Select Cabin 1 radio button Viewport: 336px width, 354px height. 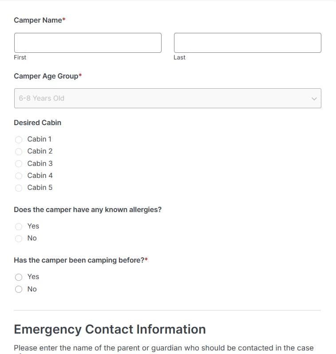click(x=19, y=140)
